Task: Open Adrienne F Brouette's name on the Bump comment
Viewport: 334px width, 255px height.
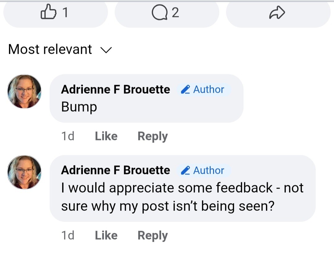Action: tap(115, 90)
